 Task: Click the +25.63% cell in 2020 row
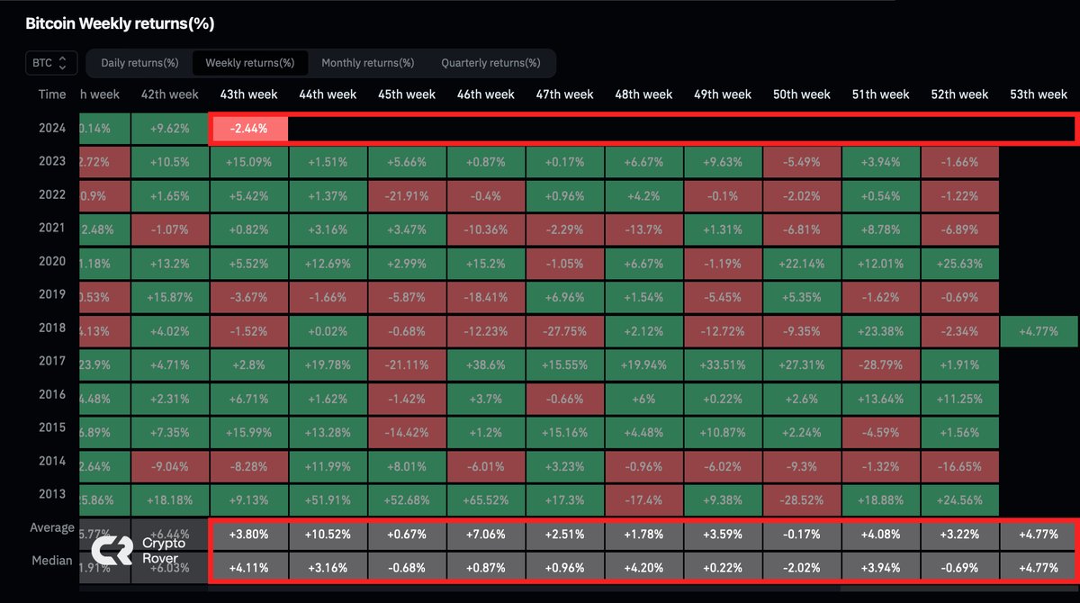[x=959, y=262]
